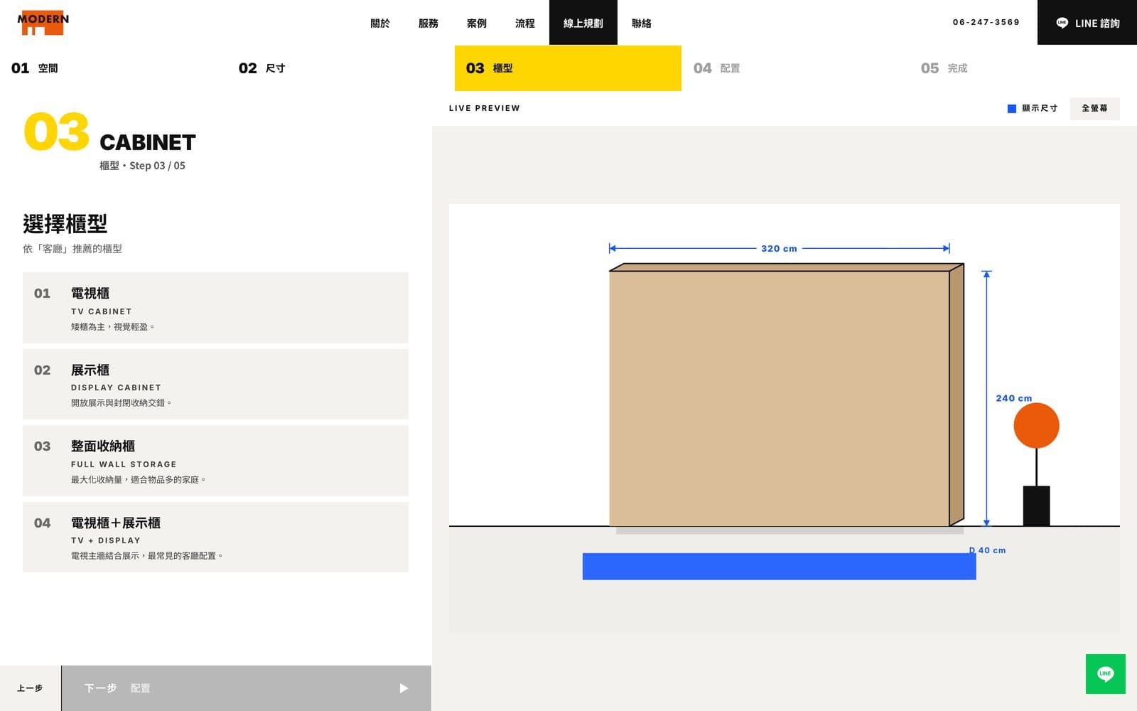
Task: Click the play arrow icon on next-step bar
Action: pyautogui.click(x=404, y=688)
